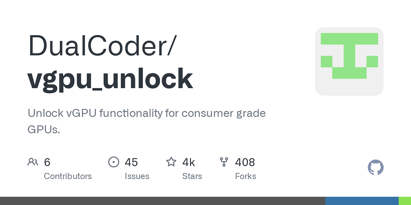Select the repository description text
The image size is (411, 205).
point(146,121)
